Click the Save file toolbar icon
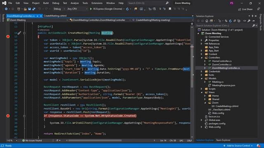 [29, 9]
